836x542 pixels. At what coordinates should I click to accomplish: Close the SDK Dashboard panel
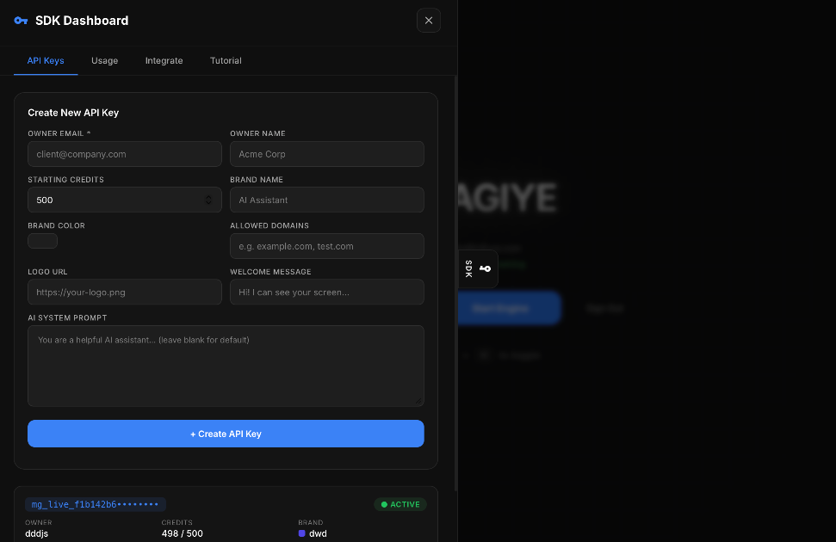click(428, 21)
